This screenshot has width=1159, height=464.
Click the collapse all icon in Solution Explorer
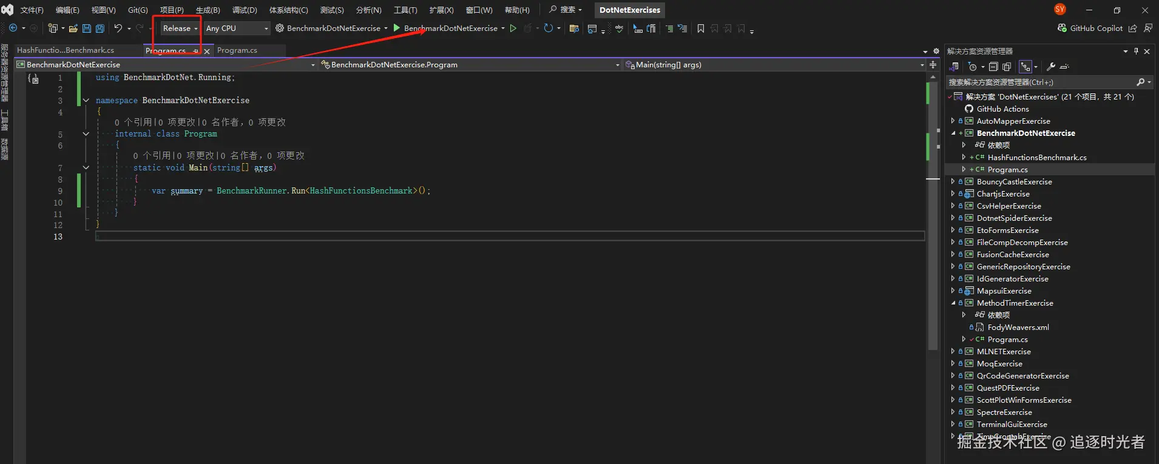pos(993,67)
